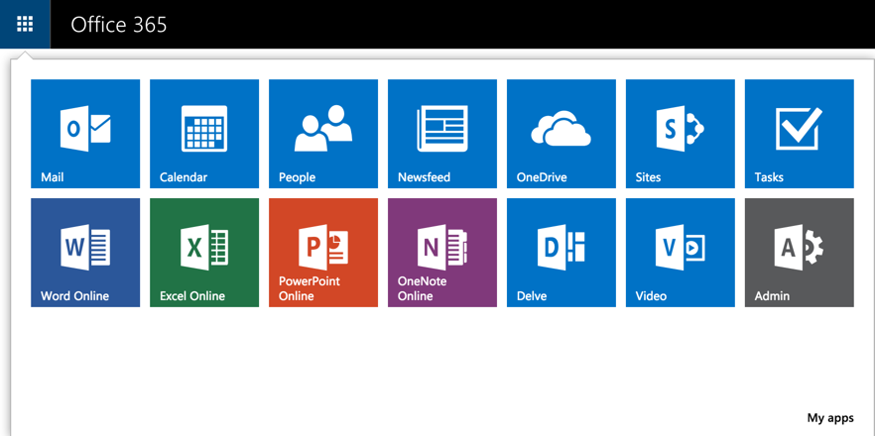
Task: Open the Delve app tile
Action: coord(562,253)
